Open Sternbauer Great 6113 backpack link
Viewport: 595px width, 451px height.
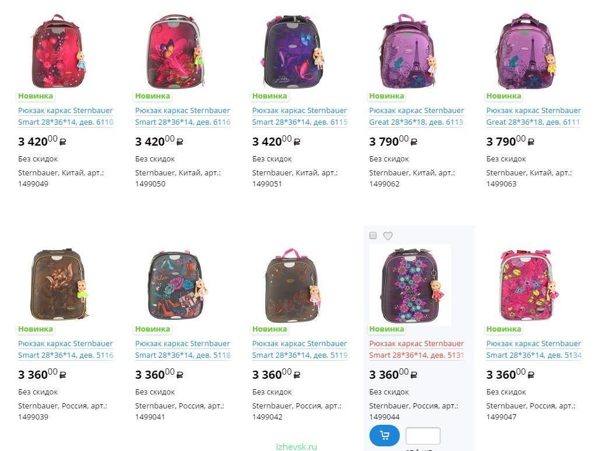(x=417, y=116)
